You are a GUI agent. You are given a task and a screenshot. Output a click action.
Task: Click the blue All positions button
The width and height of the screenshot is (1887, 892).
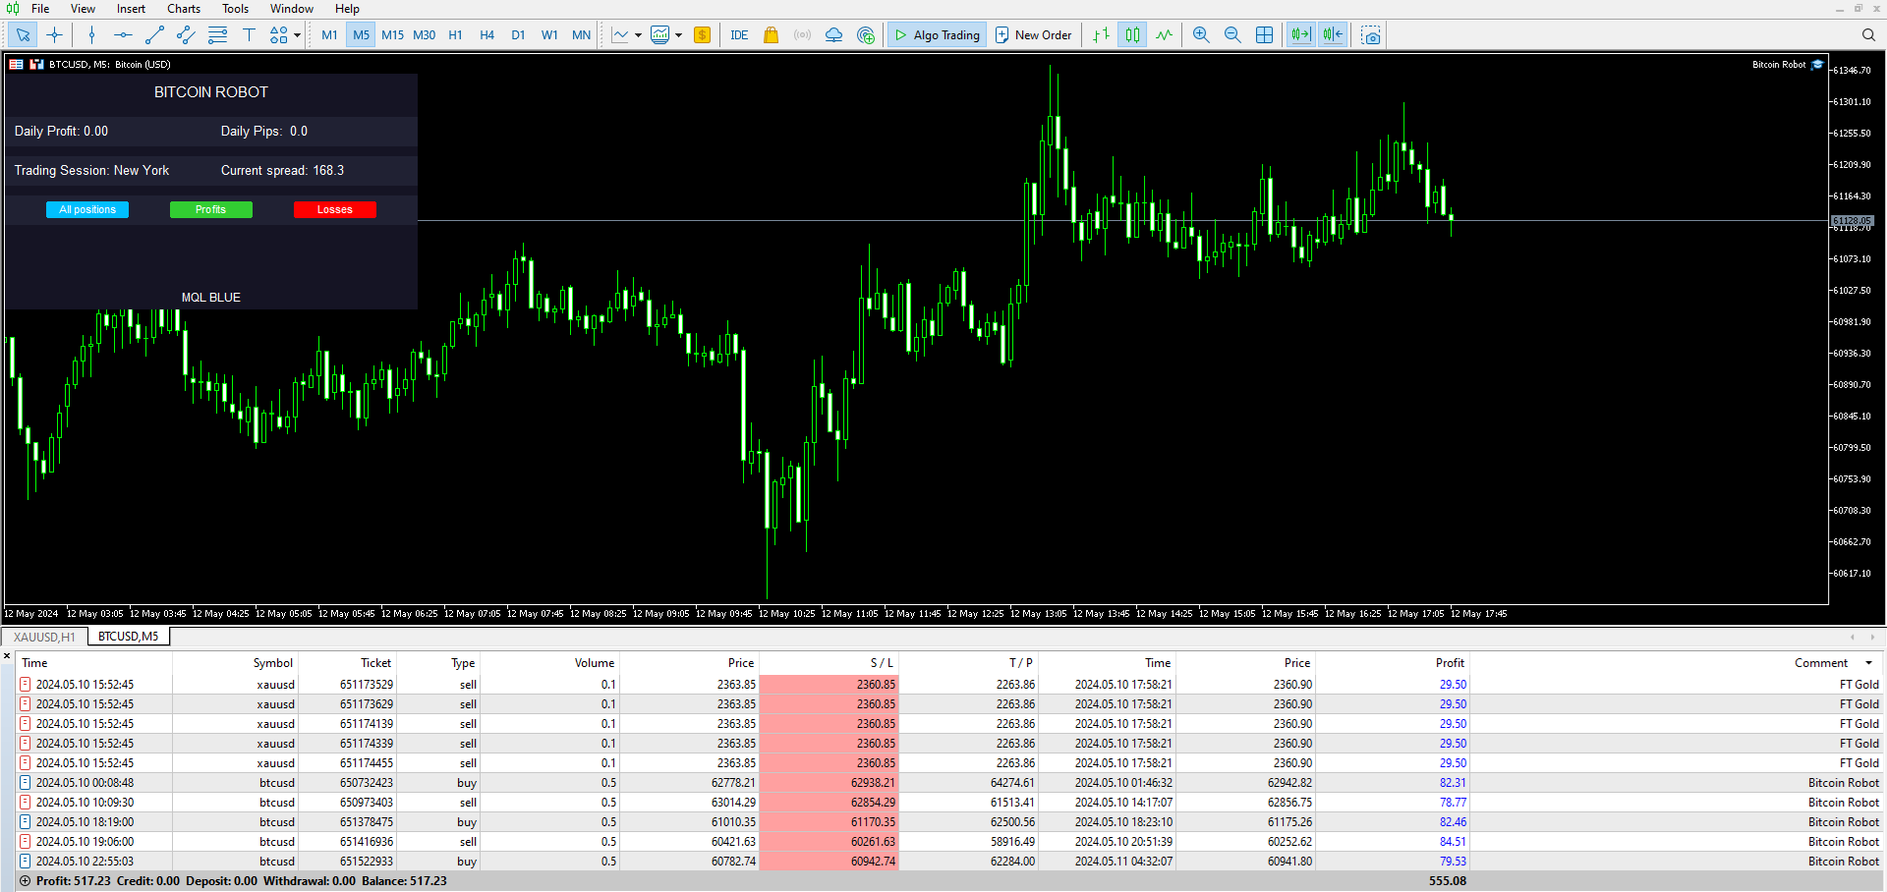coord(87,209)
